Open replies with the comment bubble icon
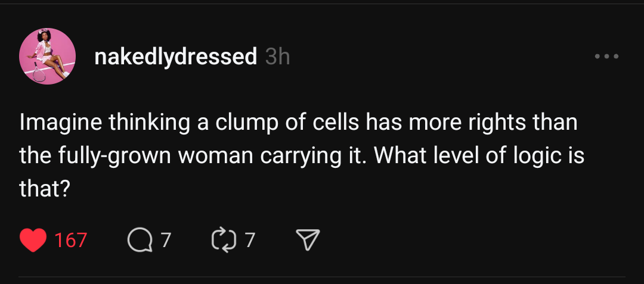This screenshot has width=644, height=284. [x=139, y=240]
